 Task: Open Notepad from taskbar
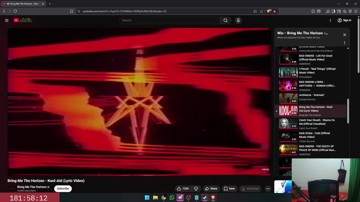[197, 198]
